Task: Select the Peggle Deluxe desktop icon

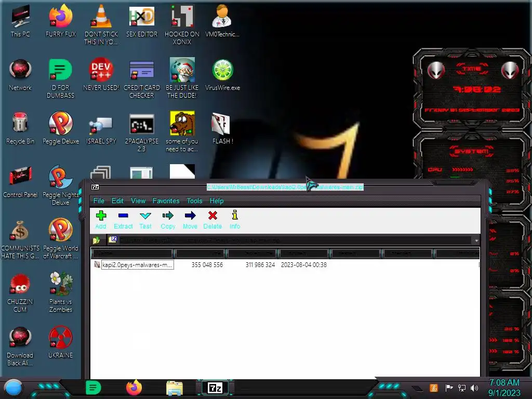Action: tap(61, 128)
